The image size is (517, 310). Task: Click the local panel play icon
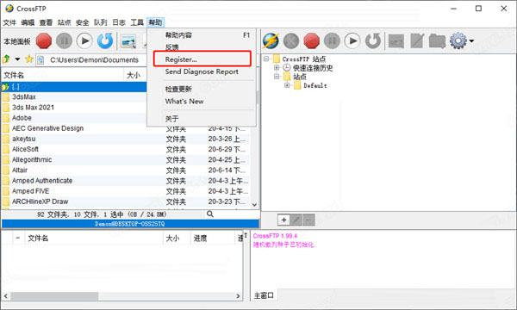84,40
